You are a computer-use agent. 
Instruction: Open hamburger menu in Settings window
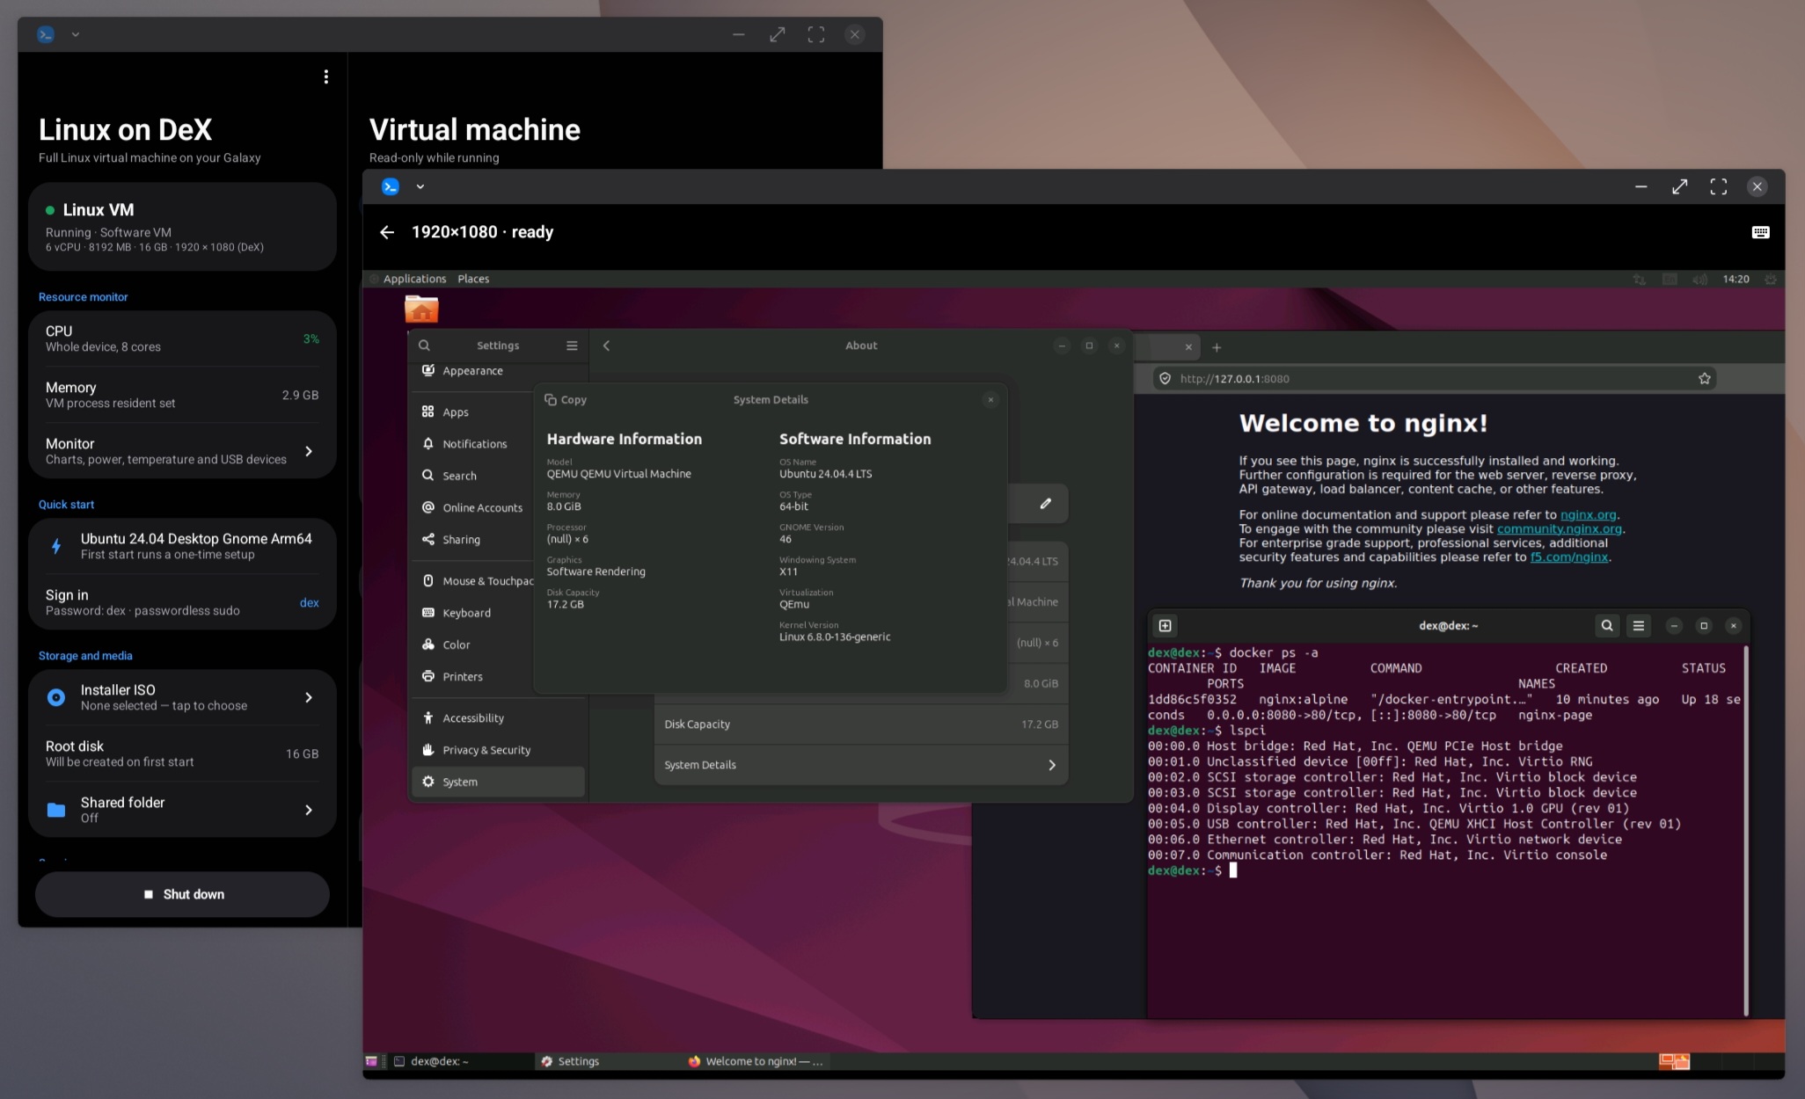click(572, 346)
